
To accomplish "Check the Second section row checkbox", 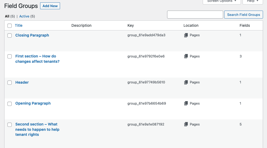I will (x=10, y=125).
